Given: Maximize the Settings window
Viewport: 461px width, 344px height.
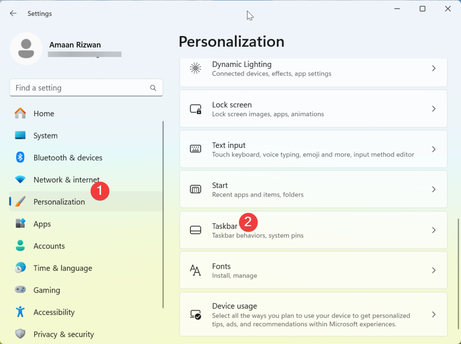Looking at the screenshot, I should (x=422, y=9).
